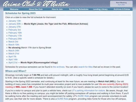Open the March 3rd schedule

click(13, 42)
